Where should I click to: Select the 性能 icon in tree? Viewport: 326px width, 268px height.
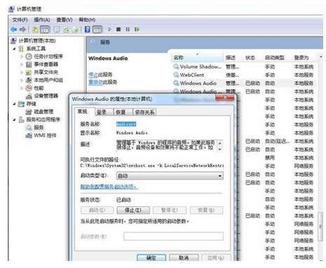coord(29,88)
